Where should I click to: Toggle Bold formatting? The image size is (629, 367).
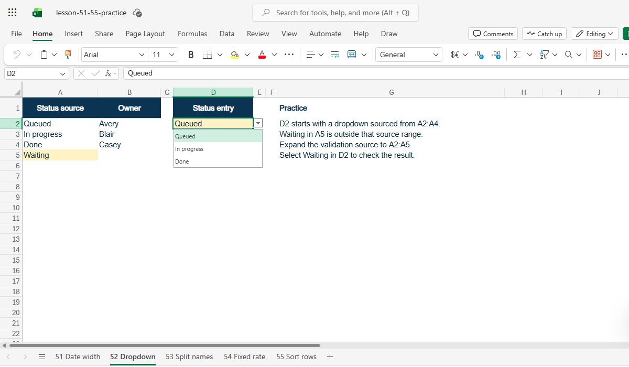pyautogui.click(x=191, y=55)
